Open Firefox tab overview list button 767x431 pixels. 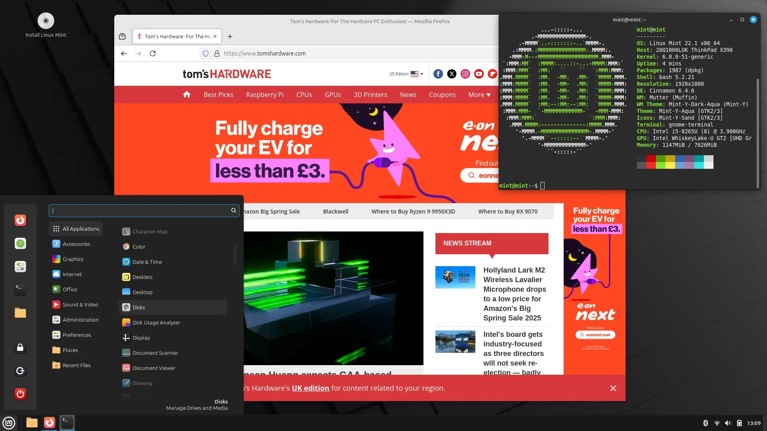tap(122, 36)
